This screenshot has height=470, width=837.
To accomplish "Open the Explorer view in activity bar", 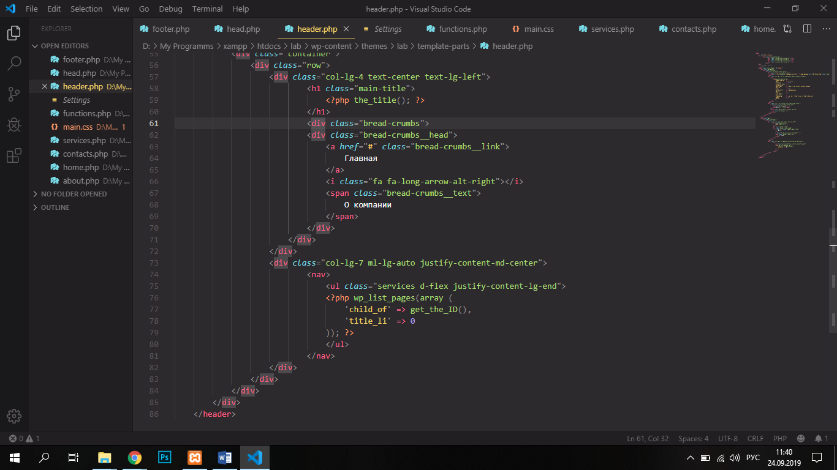I will (x=13, y=33).
